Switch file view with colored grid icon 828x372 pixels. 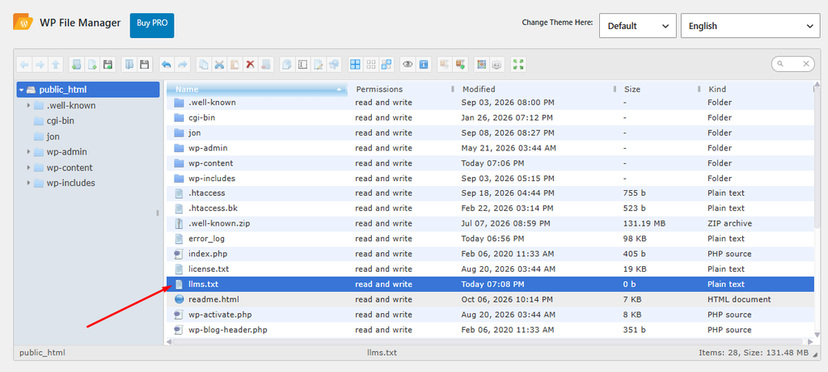[481, 65]
